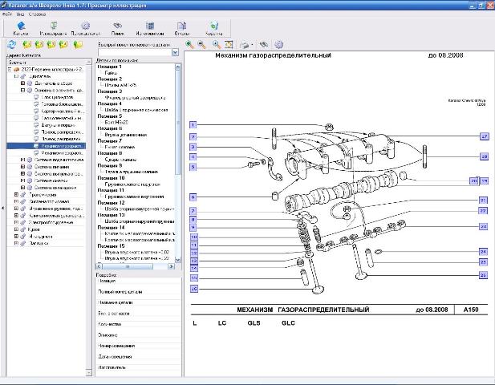Click the blue refresh arrows icon
The width and height of the screenshot is (495, 385).
12,44
